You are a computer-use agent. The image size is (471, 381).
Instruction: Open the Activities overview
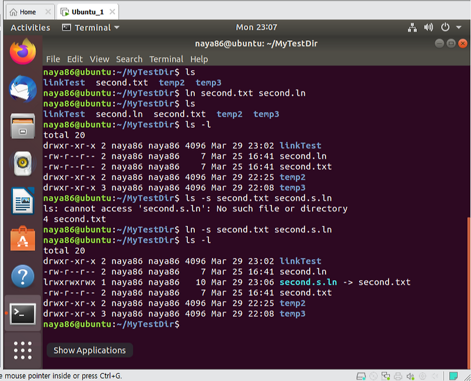click(30, 27)
